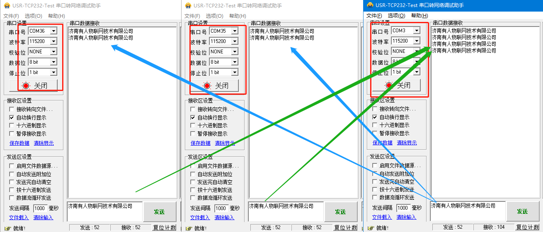This screenshot has width=543, height=232.
Task: Click the 就绪 status icon in the middle window
Action: tap(189, 228)
